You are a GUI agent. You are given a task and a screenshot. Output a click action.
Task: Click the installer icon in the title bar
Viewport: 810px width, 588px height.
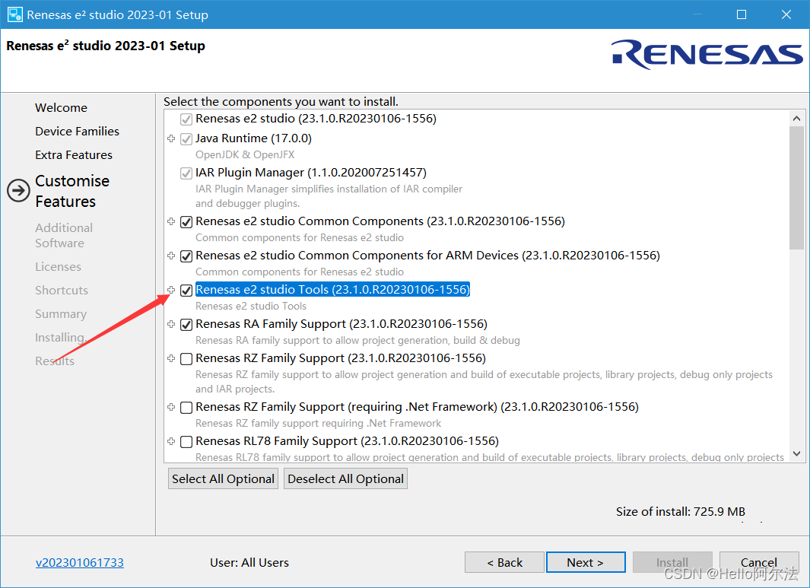point(14,14)
